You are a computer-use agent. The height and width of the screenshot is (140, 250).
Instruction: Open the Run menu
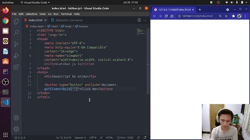coord(56,14)
